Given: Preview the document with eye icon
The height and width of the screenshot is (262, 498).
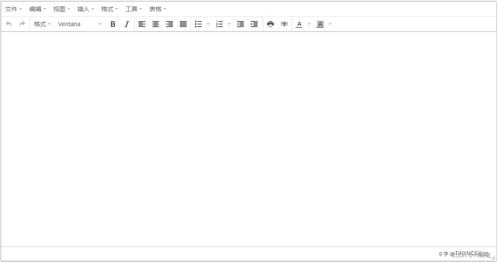Looking at the screenshot, I should click(284, 24).
